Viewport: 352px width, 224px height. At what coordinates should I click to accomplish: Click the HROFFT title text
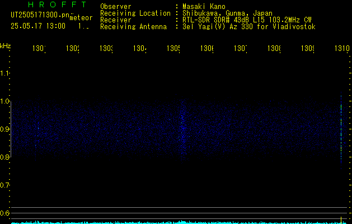pos(58,4)
